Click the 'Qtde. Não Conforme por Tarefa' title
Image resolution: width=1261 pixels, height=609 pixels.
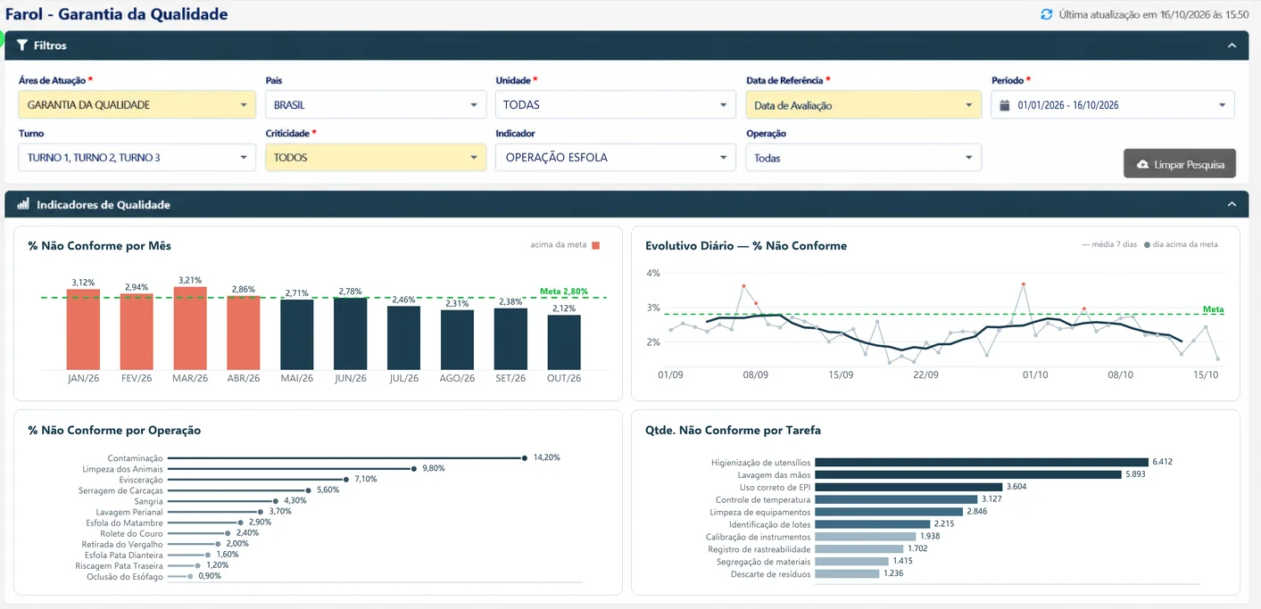point(733,431)
